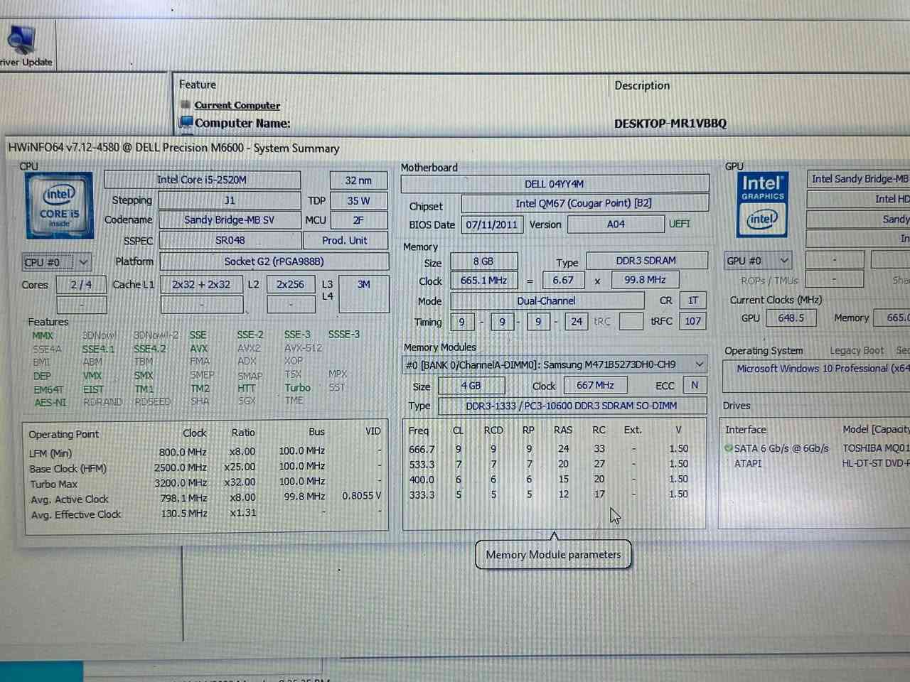This screenshot has height=682, width=910.
Task: Click the 333.3 frequency timing row
Action: coord(549,494)
